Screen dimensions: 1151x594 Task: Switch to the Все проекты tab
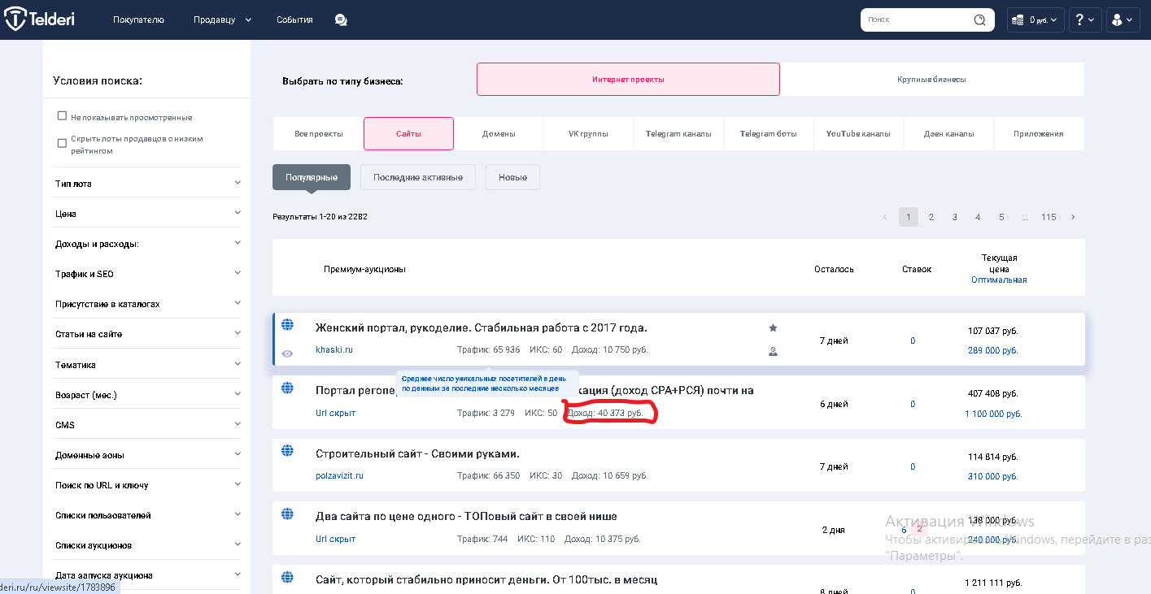(x=318, y=133)
